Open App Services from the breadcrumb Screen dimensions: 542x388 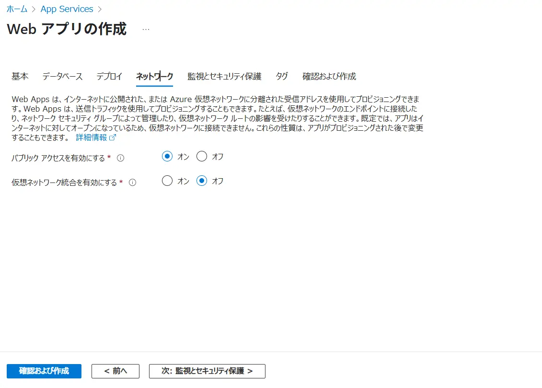[67, 9]
